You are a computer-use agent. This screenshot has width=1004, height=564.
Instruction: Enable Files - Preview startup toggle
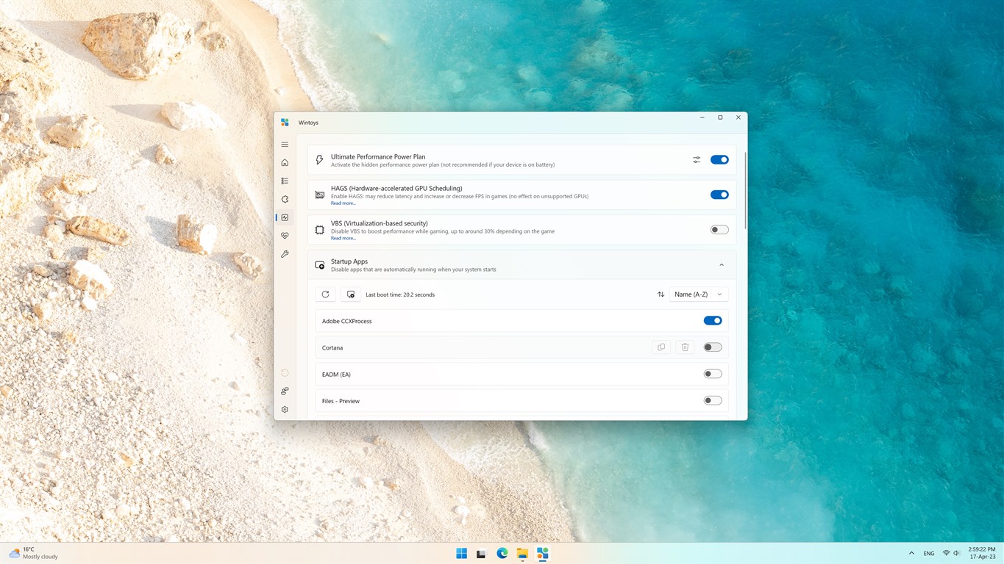tap(713, 401)
